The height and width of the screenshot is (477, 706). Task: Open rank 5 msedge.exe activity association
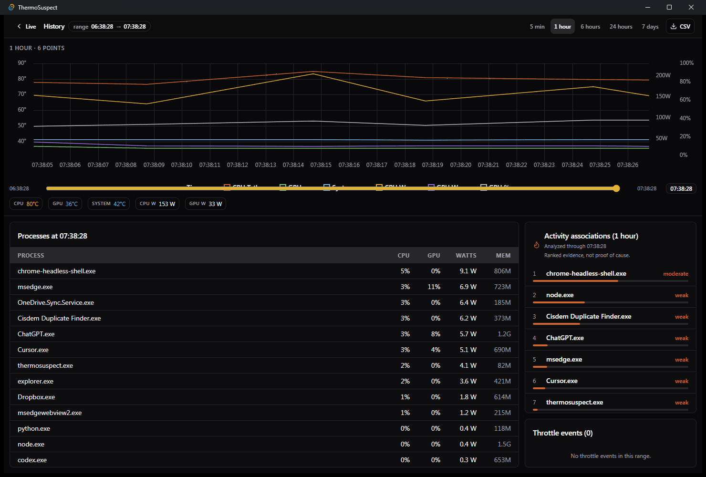[611, 361]
